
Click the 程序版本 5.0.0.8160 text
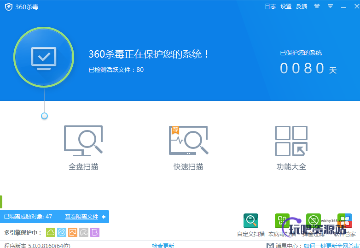click(37, 246)
